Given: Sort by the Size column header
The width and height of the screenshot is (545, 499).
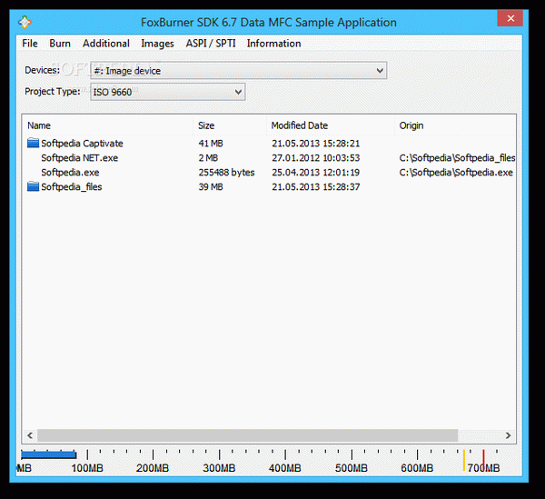Looking at the screenshot, I should [206, 125].
